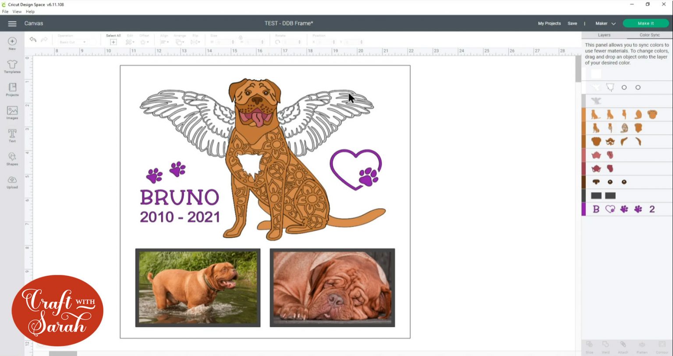Switch to the Layers tab

[604, 35]
